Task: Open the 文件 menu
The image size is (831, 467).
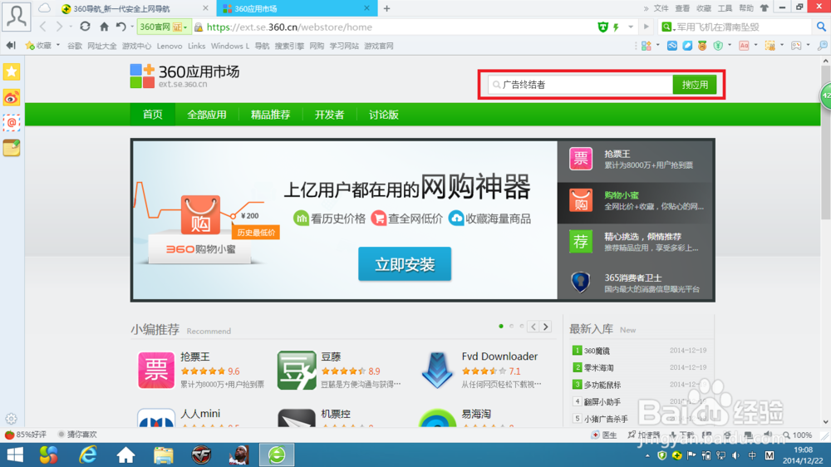Action: (661, 8)
